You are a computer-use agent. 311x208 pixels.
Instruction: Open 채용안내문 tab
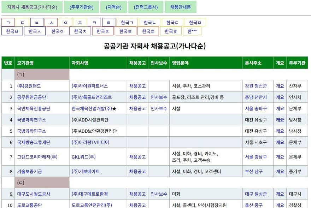pos(181,7)
